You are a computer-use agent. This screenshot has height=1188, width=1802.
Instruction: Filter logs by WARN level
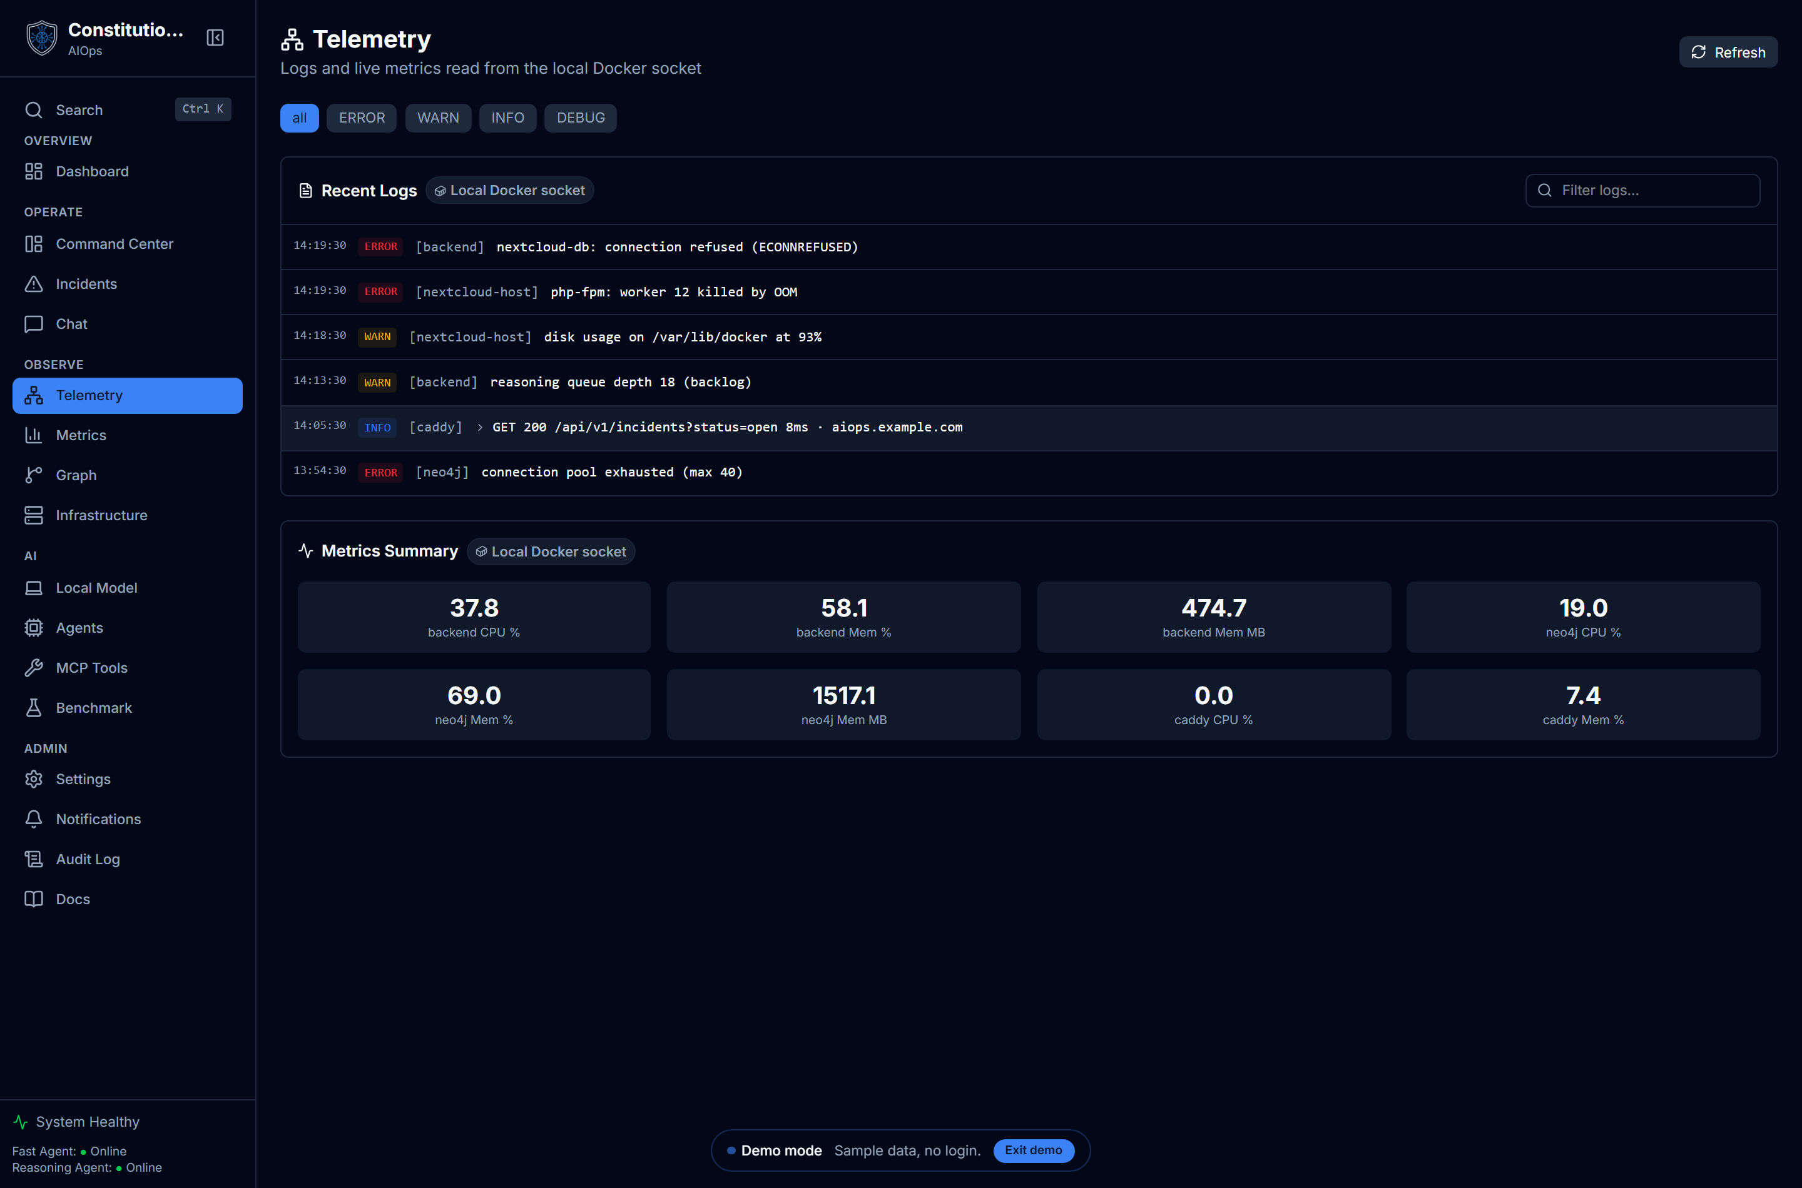coord(438,118)
